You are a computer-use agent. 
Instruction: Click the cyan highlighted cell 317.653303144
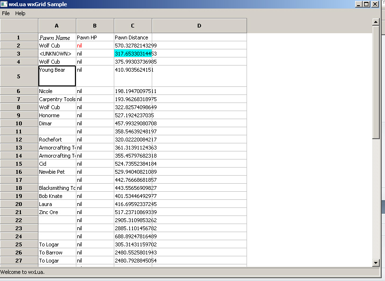133,54
